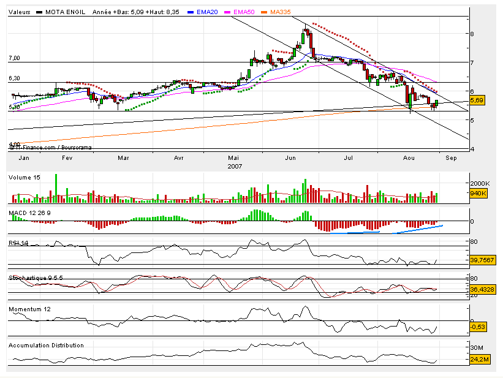
Task: Click the 'Momentum 12' panel title
Action: 29,309
